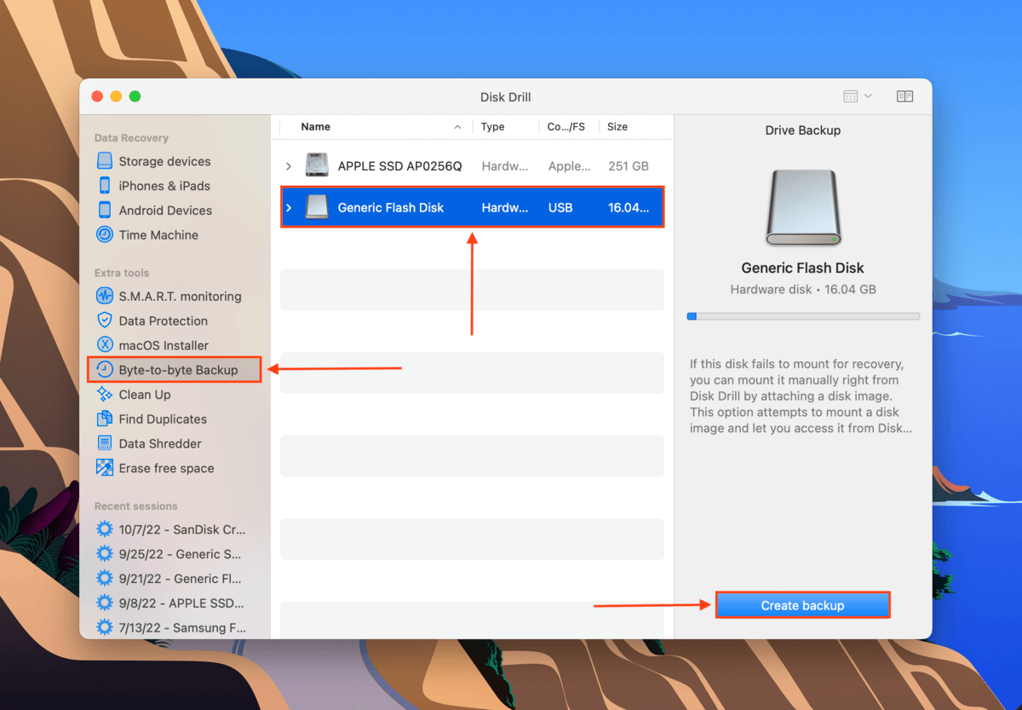
Task: Click large Drive Backup disk image
Action: pyautogui.click(x=802, y=206)
